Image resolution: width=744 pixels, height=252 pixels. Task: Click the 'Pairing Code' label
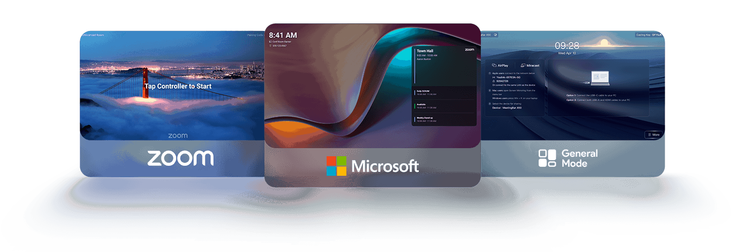click(255, 35)
